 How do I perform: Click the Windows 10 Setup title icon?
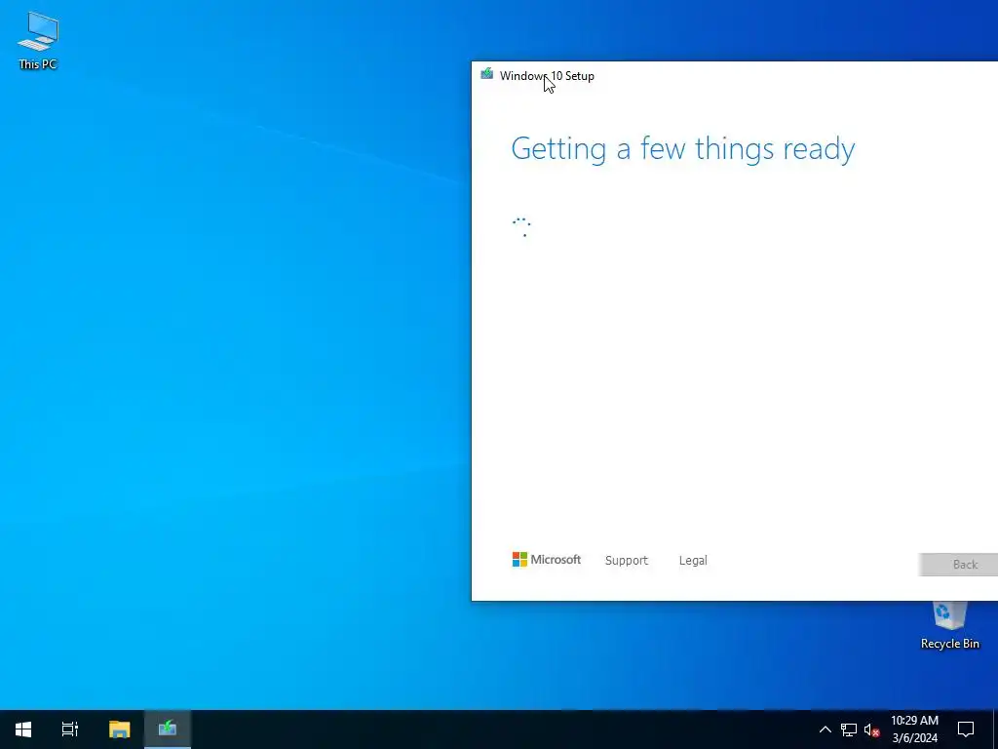coord(487,74)
